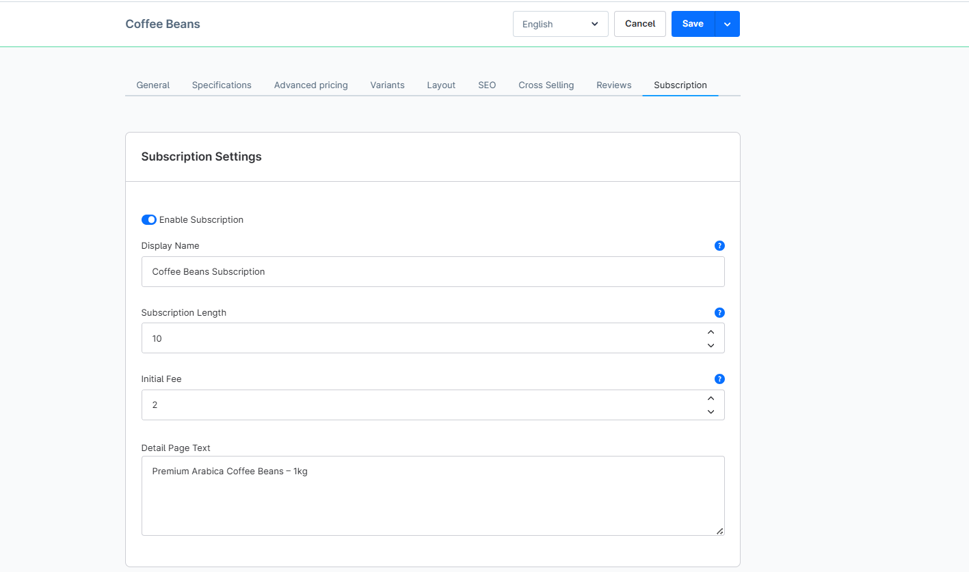Open the Variants tab

point(387,85)
